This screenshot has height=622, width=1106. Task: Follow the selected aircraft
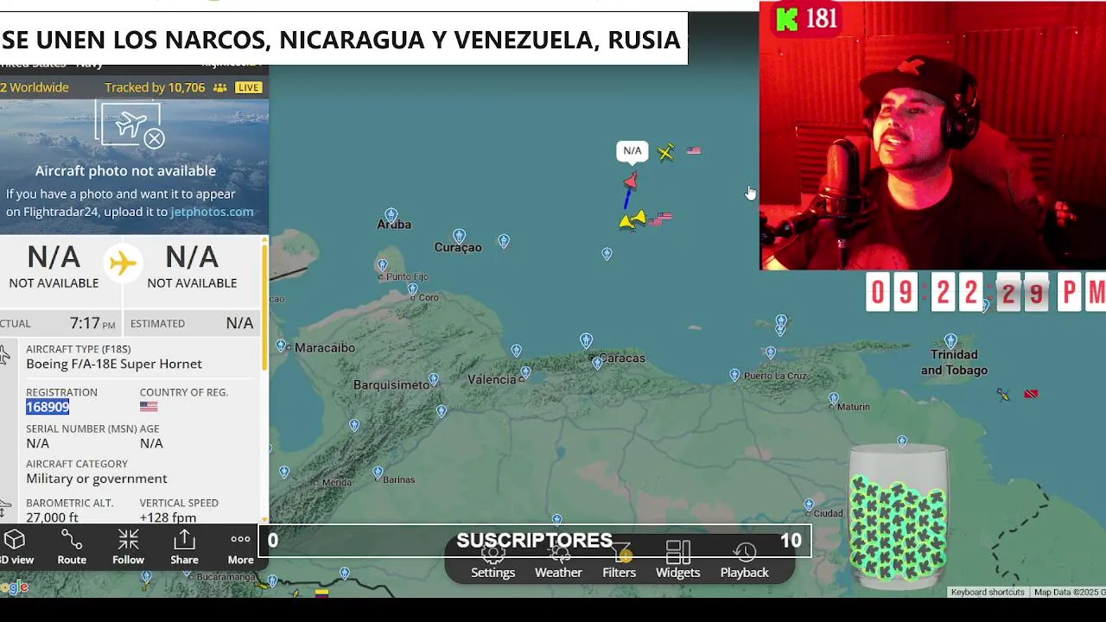pos(128,548)
